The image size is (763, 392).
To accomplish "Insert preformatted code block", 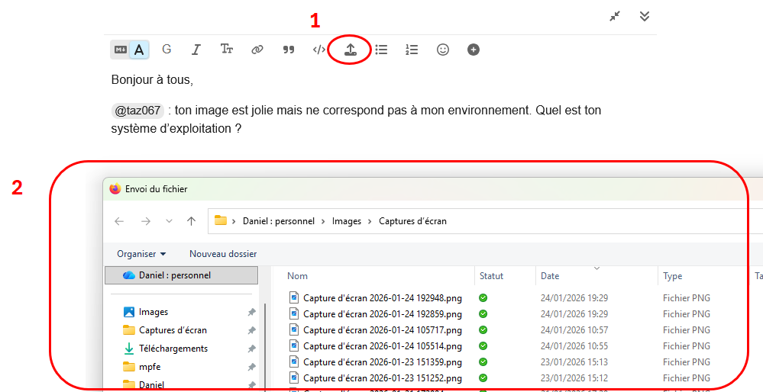I will (318, 50).
